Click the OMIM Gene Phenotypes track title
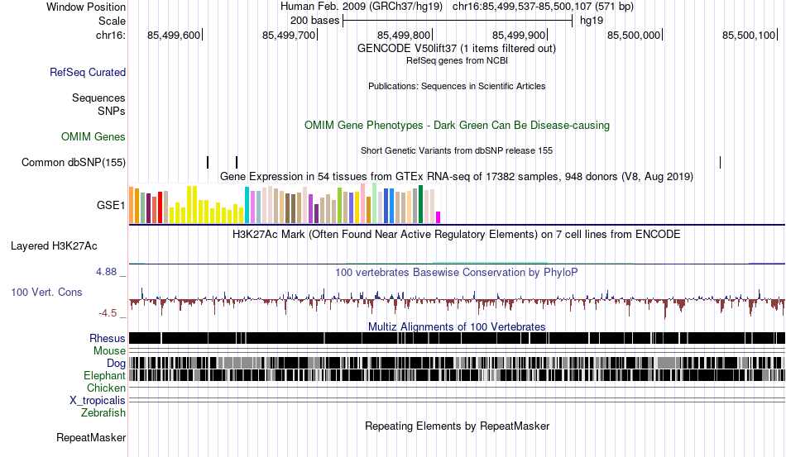 click(x=457, y=125)
